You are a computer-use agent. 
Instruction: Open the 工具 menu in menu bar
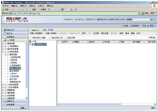(x=41, y=6)
